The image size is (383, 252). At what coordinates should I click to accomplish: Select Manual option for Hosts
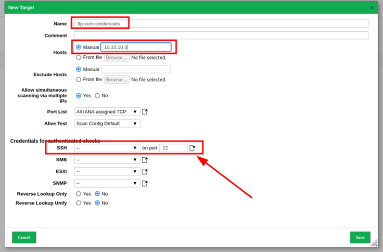click(x=78, y=47)
